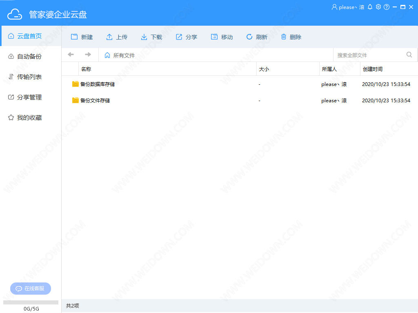Go forward with the right arrow
This screenshot has width=418, height=313.
[x=88, y=55]
